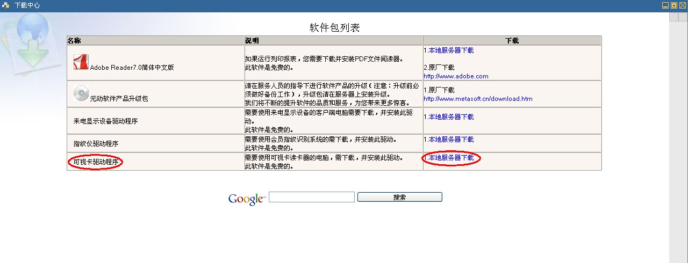The image size is (688, 263).
Task: Close the 下载中心 window
Action: coord(683,5)
